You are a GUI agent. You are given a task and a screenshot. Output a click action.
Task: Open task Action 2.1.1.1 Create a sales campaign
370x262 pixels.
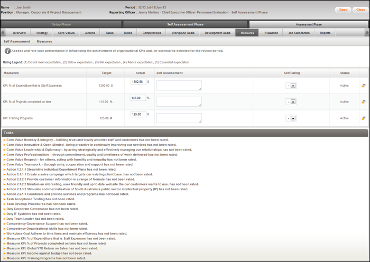[x=79, y=174]
